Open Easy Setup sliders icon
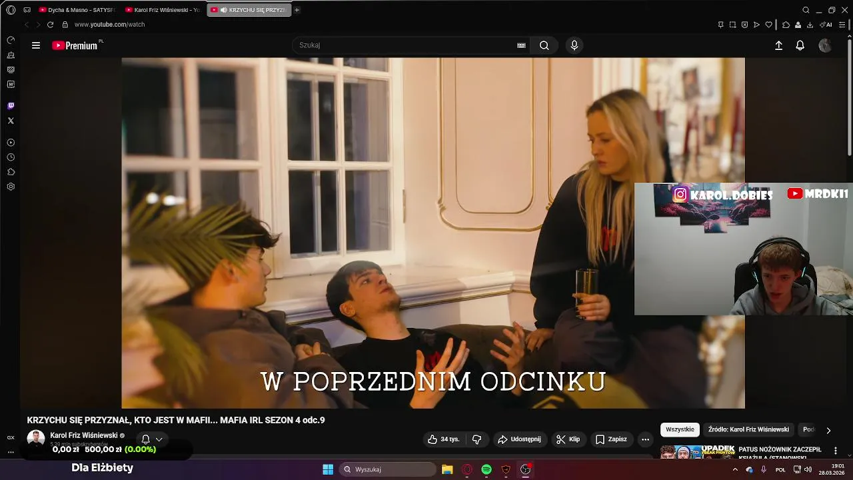853x480 pixels. (843, 25)
